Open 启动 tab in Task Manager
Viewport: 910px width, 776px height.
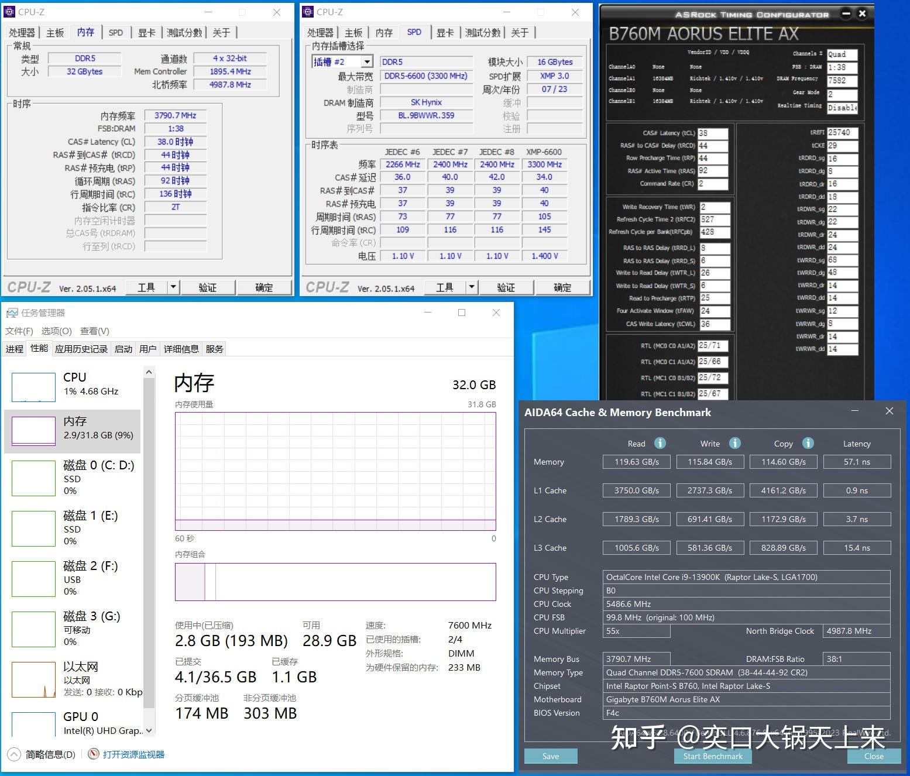click(123, 349)
